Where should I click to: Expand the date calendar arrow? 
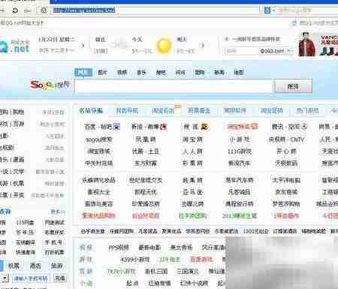coord(82,46)
